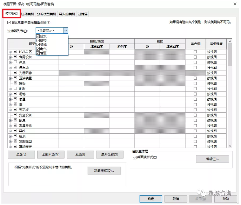Screen dimensions: 241x205
Task: Uncheck 管道 in the filter list
Action: pyautogui.click(x=38, y=53)
